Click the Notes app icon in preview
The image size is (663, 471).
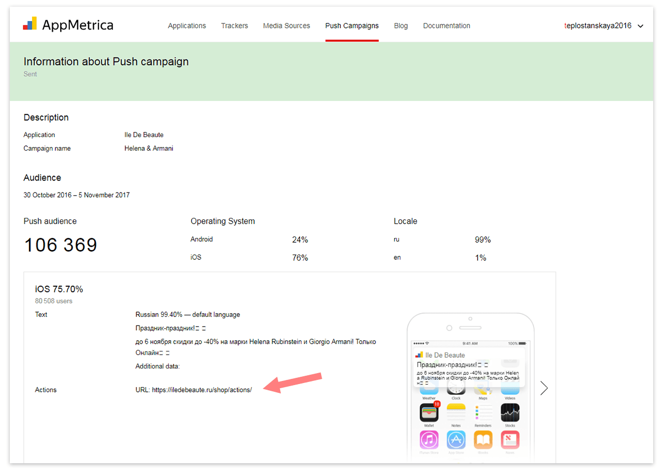456,413
